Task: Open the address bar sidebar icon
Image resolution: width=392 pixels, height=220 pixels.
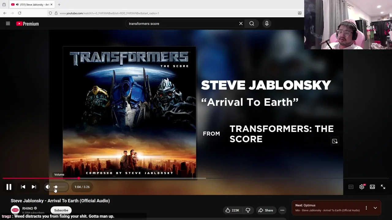Action: 300,13
